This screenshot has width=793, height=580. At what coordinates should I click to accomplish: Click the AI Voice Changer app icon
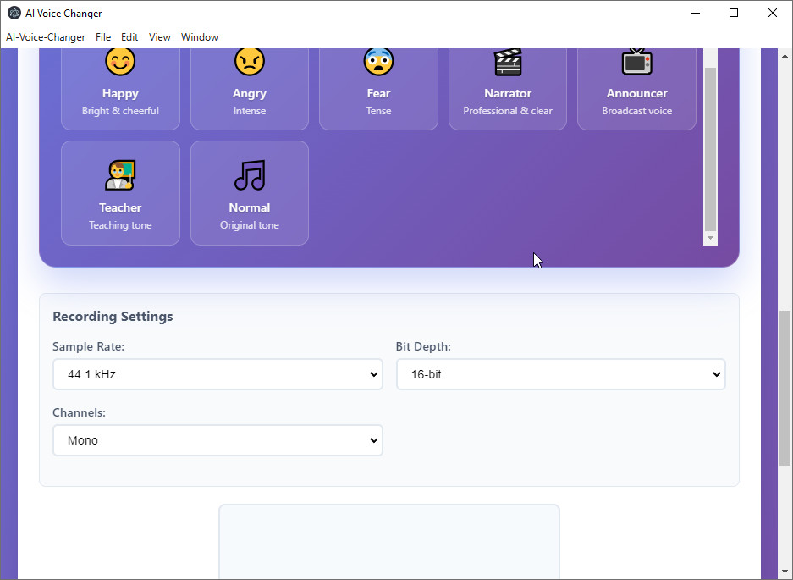(x=14, y=13)
